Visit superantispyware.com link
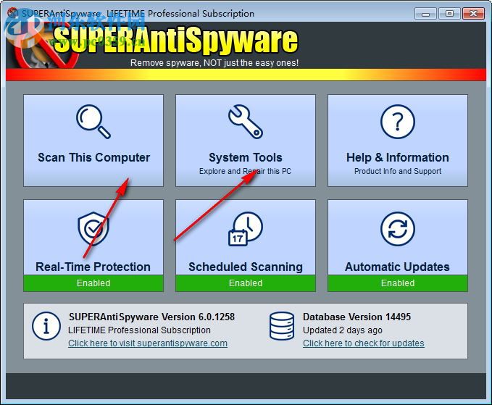The height and width of the screenshot is (405, 492). 148,343
